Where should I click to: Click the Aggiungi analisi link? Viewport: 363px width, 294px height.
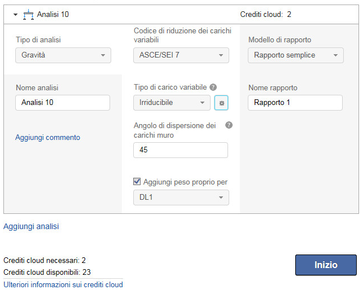pyautogui.click(x=31, y=226)
